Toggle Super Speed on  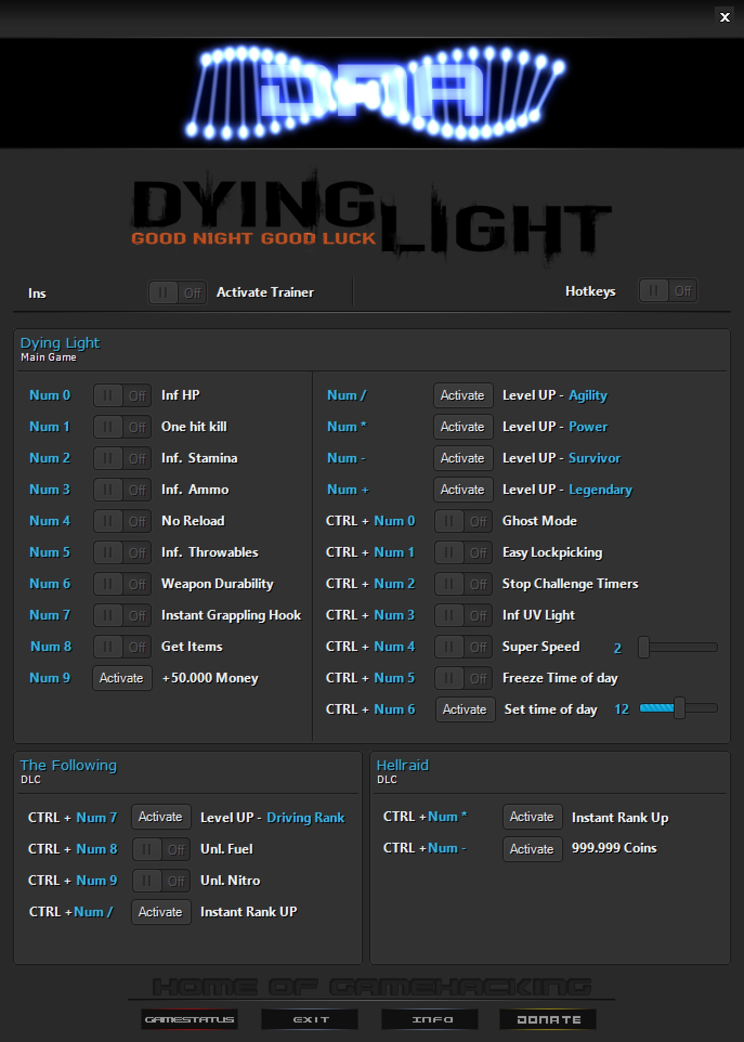tap(464, 647)
